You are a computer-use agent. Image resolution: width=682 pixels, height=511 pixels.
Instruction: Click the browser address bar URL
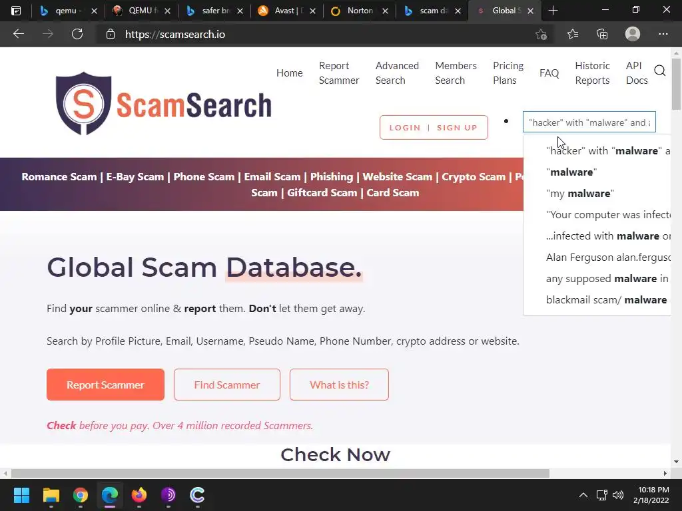tap(175, 35)
